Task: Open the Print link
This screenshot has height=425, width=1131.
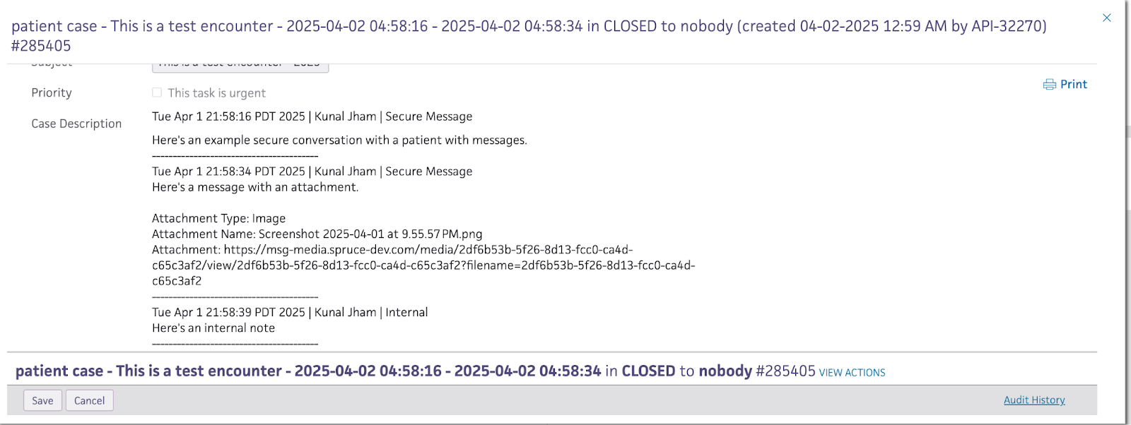Action: pos(1073,84)
